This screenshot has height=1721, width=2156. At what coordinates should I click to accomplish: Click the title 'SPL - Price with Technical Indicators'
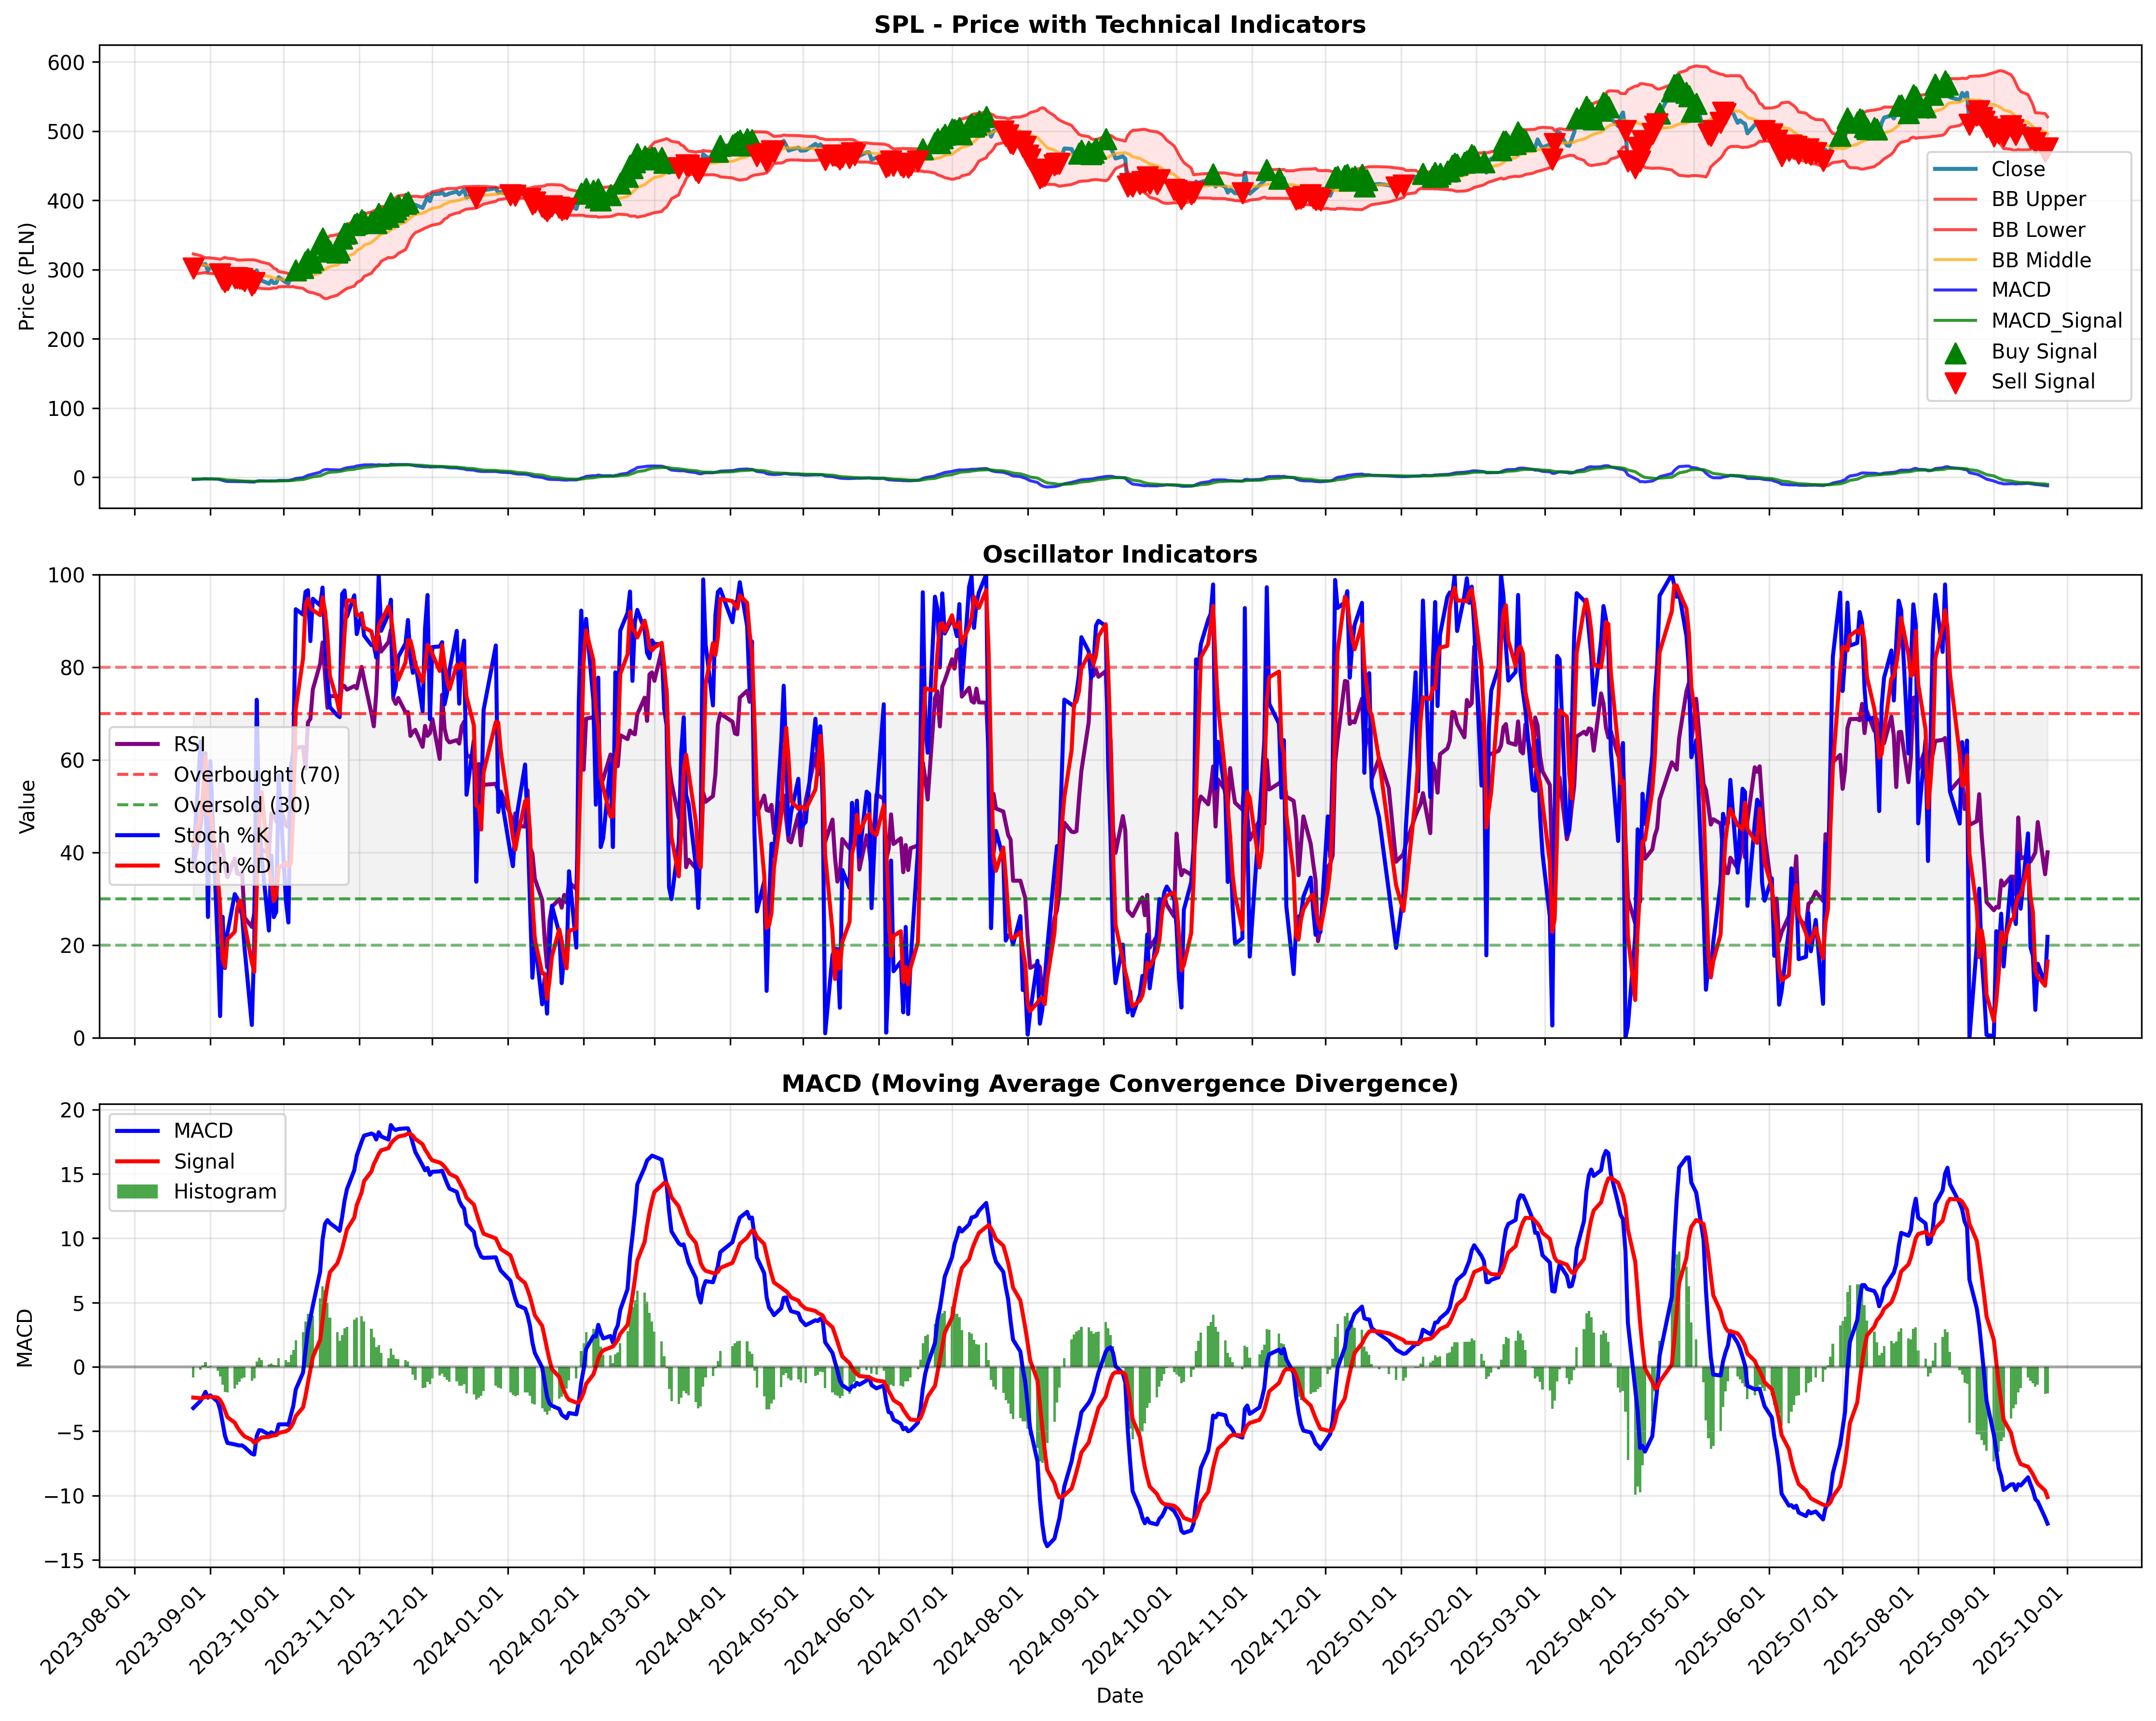[x=1120, y=25]
